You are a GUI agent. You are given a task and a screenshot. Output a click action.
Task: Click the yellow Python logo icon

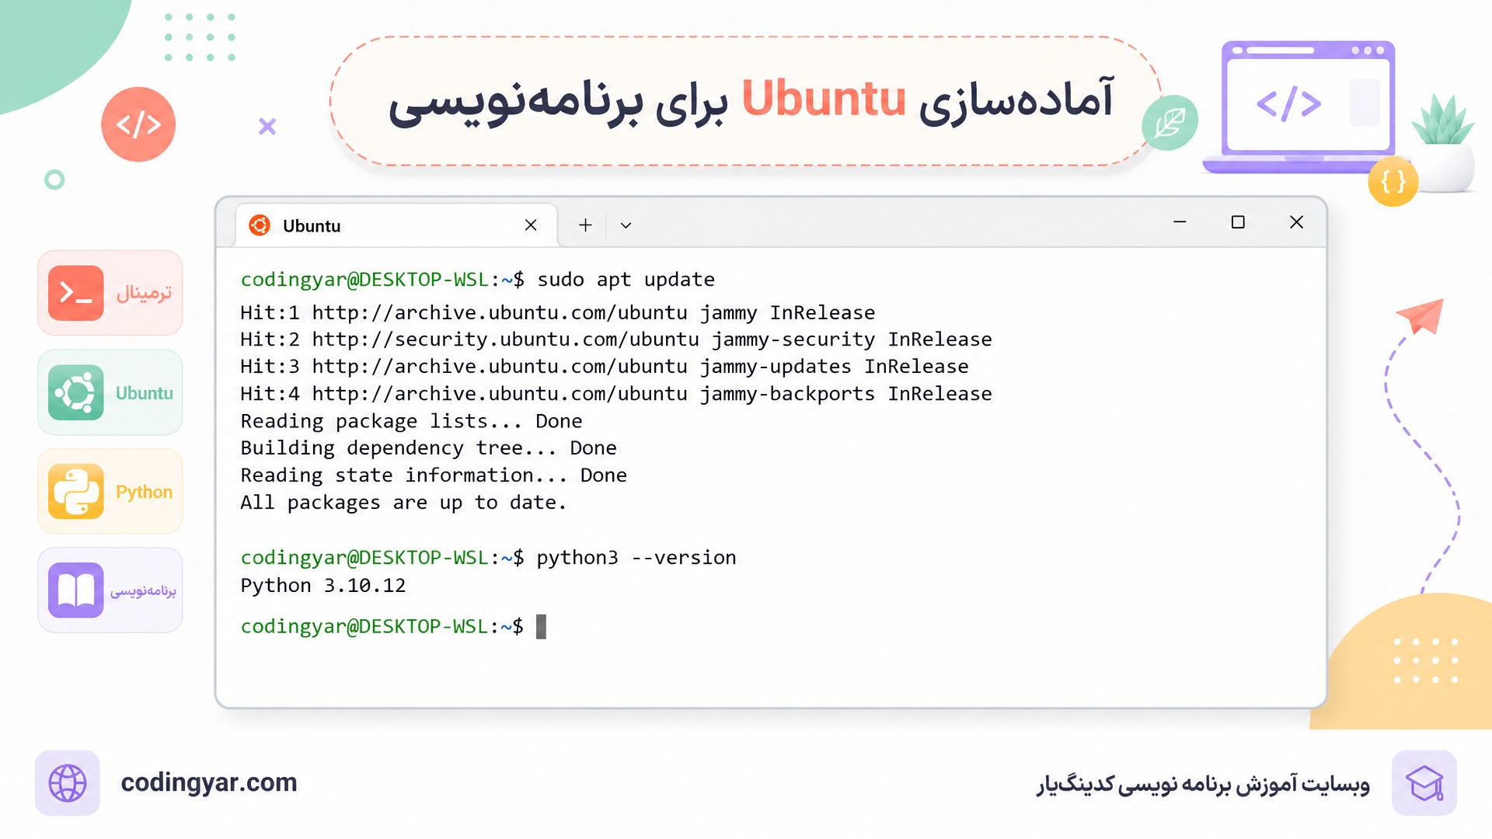coord(75,491)
